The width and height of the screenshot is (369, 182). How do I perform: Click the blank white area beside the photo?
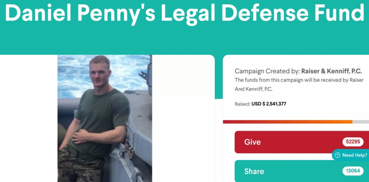183,119
